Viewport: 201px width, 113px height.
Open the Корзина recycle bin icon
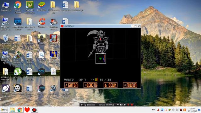[x=6, y=40]
